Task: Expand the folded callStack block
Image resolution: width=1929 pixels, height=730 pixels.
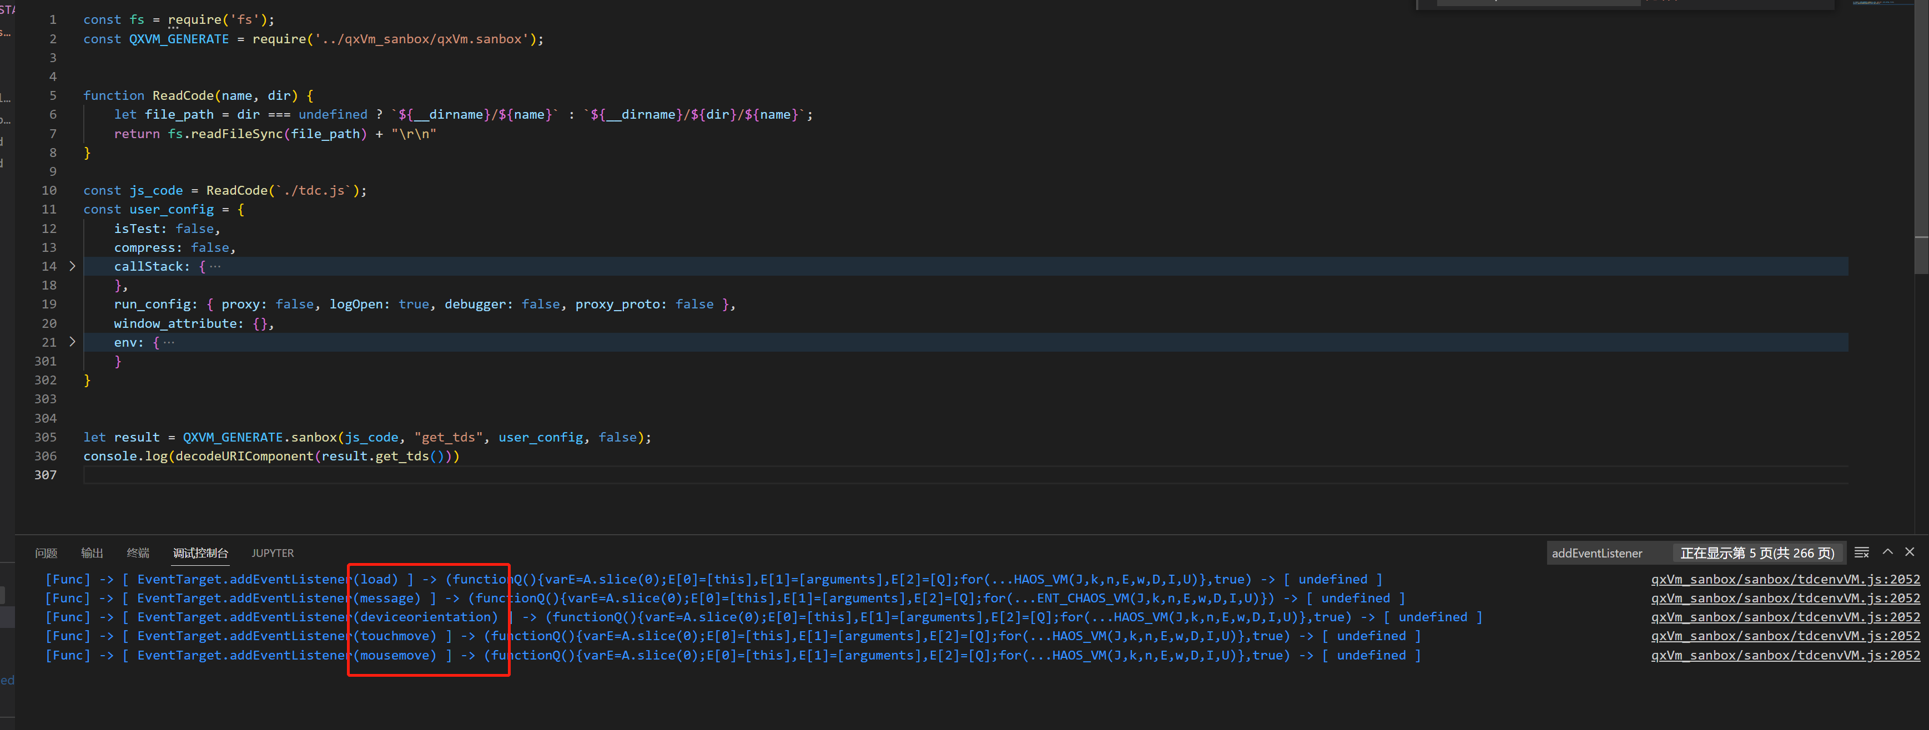Action: coord(73,266)
